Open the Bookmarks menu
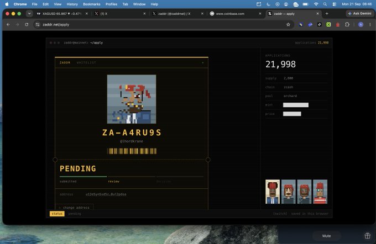 (x=92, y=4)
